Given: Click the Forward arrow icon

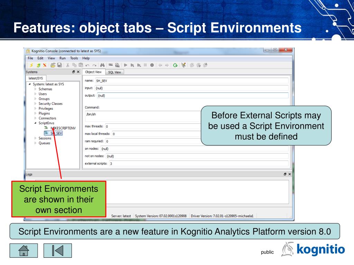Looking at the screenshot, I should tap(167, 65).
